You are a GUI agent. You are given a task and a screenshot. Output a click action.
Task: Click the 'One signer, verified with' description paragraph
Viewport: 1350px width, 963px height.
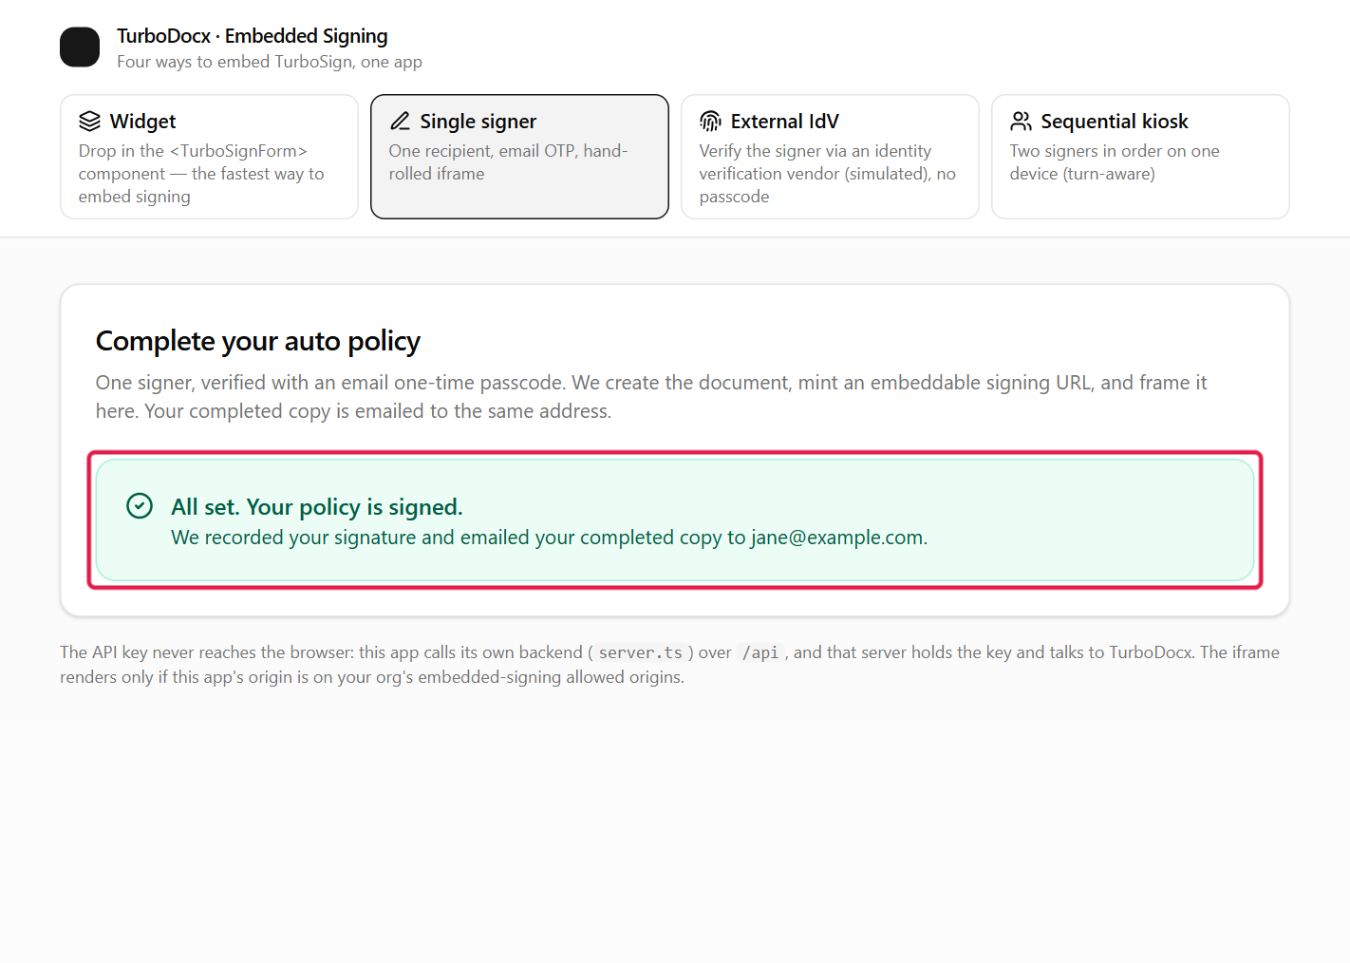651,397
